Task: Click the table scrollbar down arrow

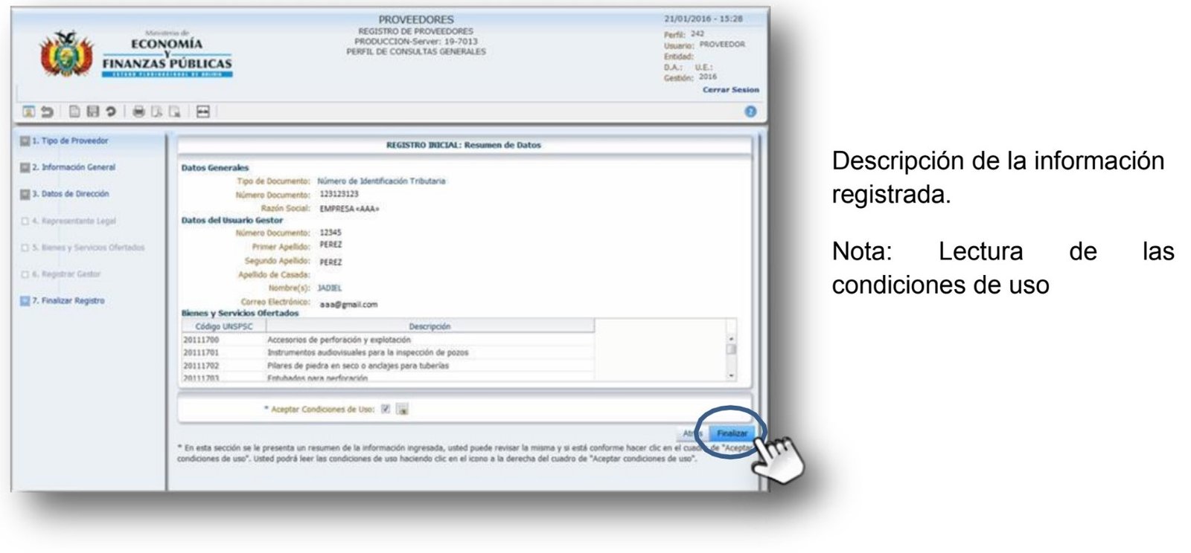Action: pyautogui.click(x=731, y=376)
